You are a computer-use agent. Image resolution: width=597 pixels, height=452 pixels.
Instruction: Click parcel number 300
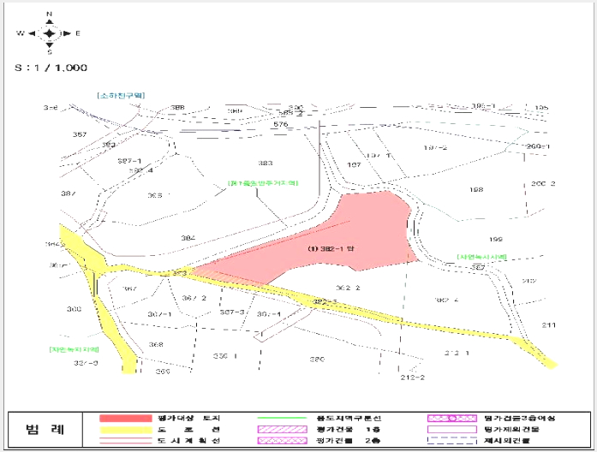(74, 309)
